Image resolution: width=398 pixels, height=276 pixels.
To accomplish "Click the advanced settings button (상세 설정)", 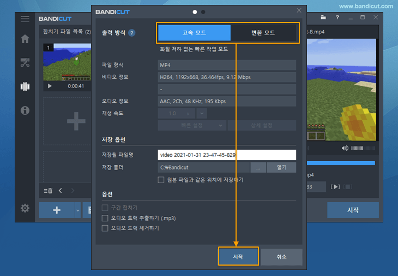I will pyautogui.click(x=262, y=125).
